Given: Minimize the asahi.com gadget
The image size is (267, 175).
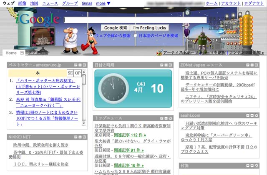Looking at the screenshot, I should click(x=252, y=115).
